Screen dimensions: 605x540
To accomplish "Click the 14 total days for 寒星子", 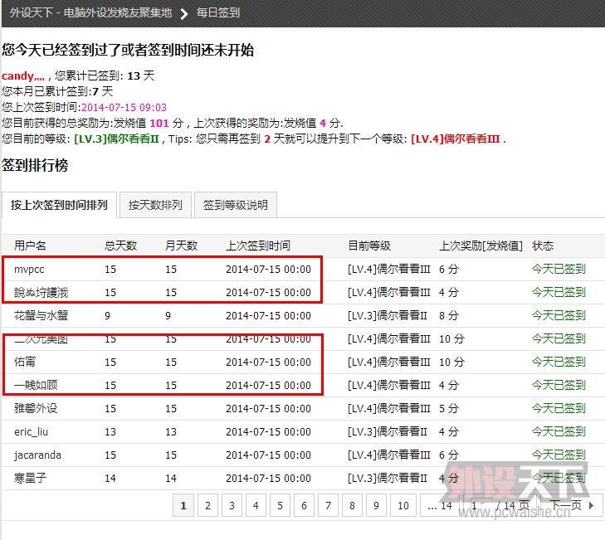I will click(110, 479).
